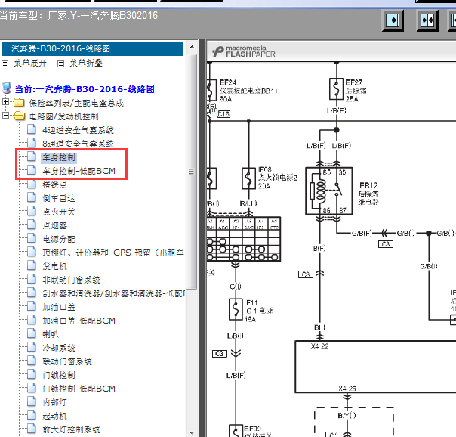Image resolution: width=456 pixels, height=437 pixels.
Task: Click the page icon next to 发电机
Action: tap(32, 265)
